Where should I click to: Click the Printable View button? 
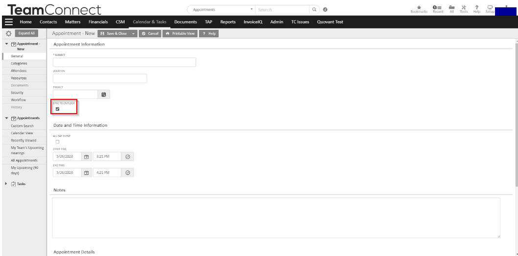(180, 33)
